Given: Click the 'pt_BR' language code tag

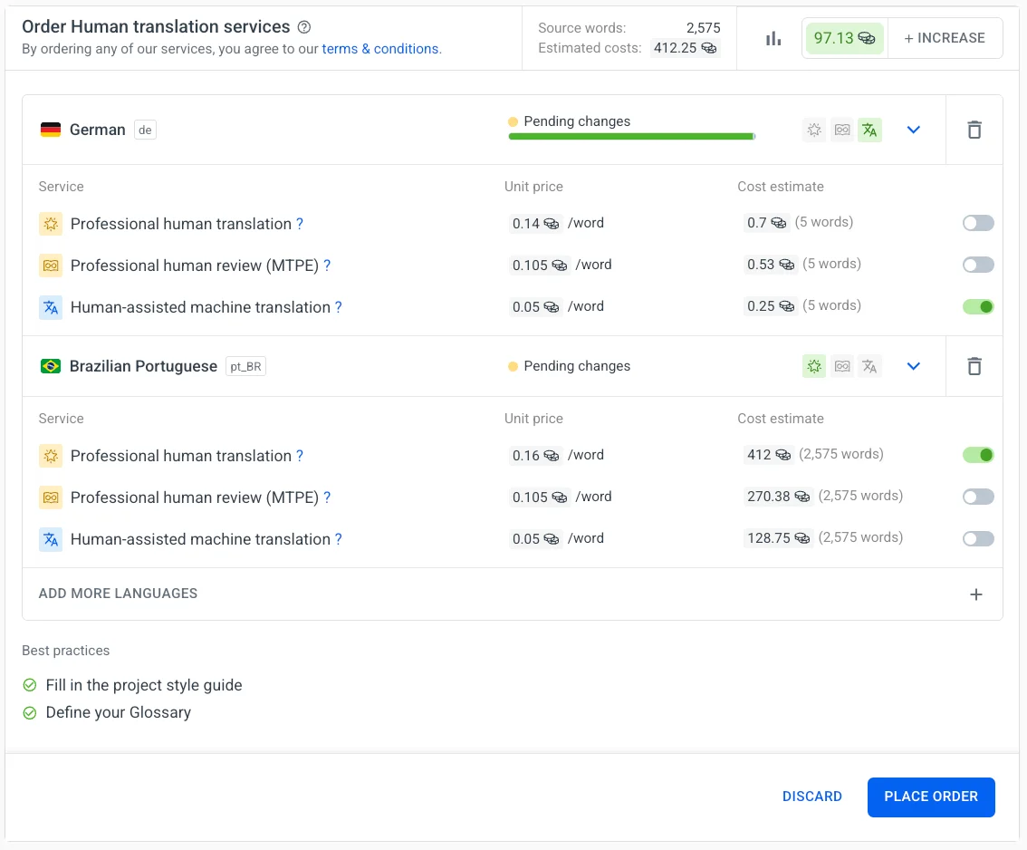Looking at the screenshot, I should click(245, 366).
